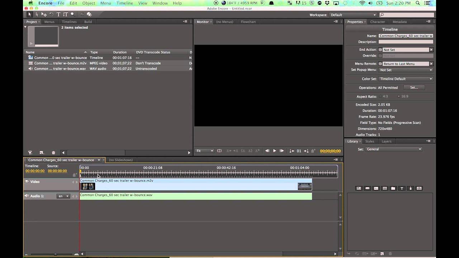Select the Selection tool arrow
459x258 pixels.
point(29,14)
